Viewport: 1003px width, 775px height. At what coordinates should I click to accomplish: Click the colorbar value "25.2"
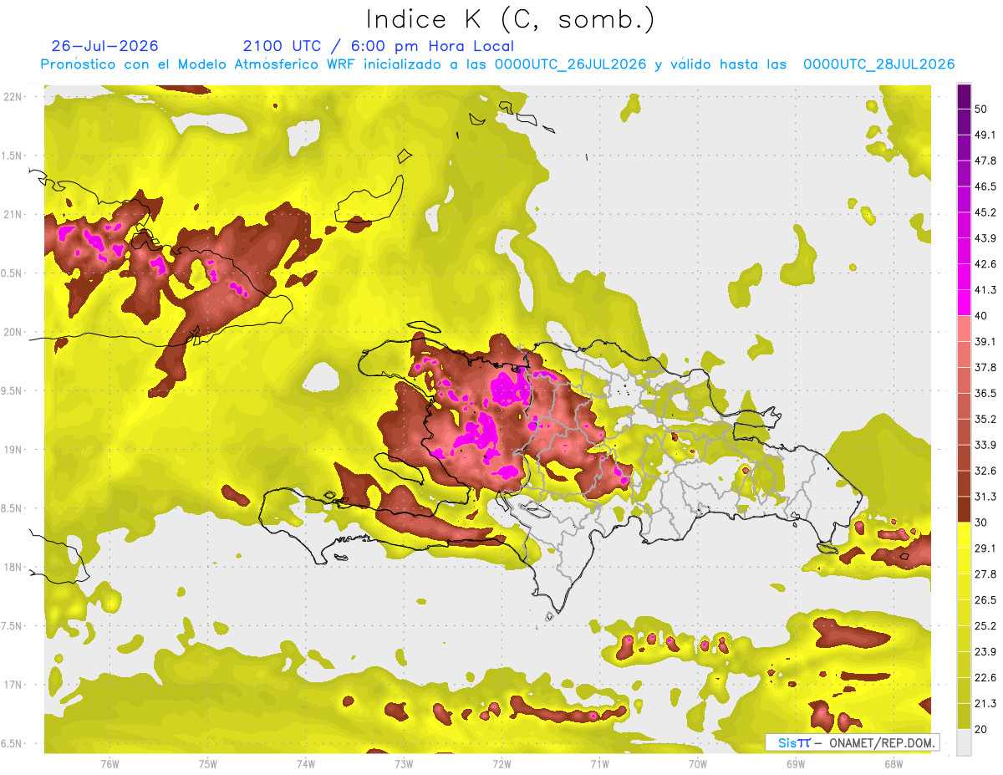pyautogui.click(x=985, y=625)
